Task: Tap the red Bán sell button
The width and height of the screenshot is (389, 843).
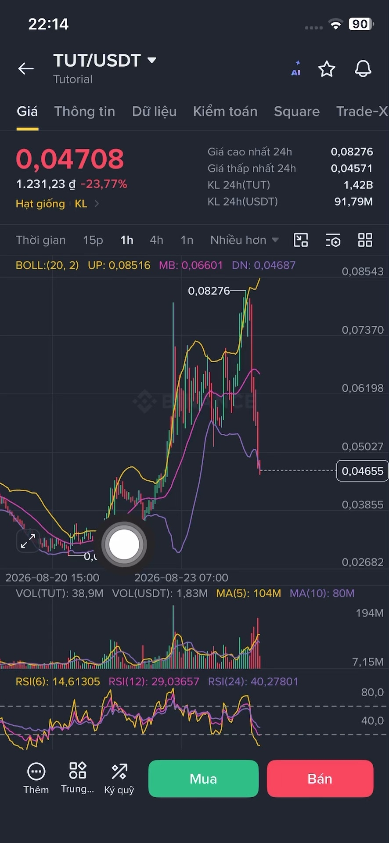Action: 320,778
